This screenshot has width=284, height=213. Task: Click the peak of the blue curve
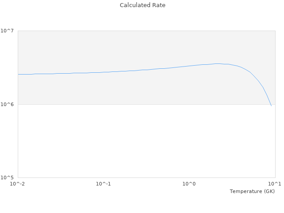218,63
